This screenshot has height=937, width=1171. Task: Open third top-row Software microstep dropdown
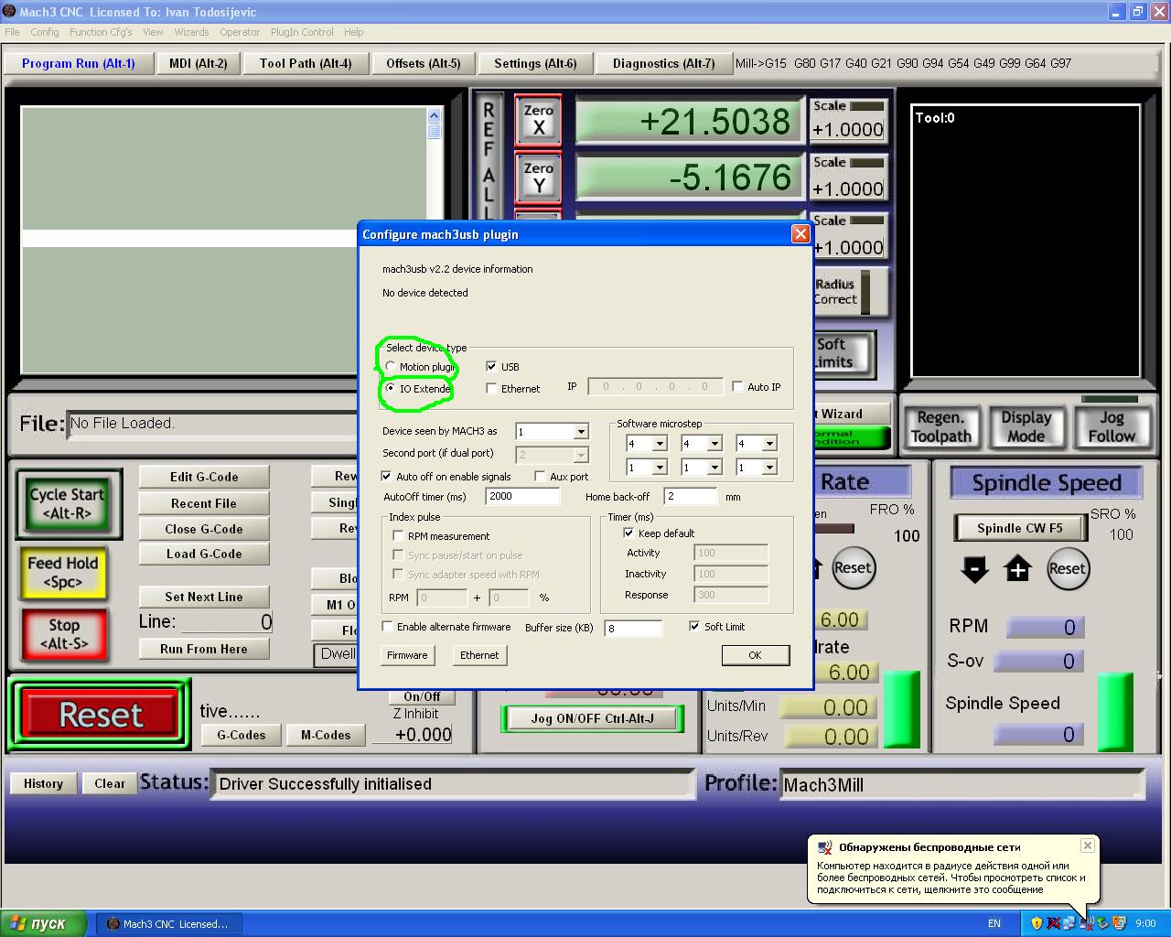769,444
